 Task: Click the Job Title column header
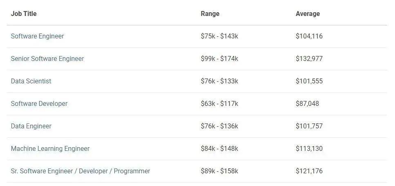(x=24, y=14)
